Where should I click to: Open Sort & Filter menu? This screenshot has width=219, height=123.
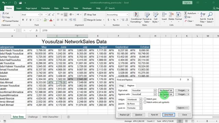tap(203, 17)
